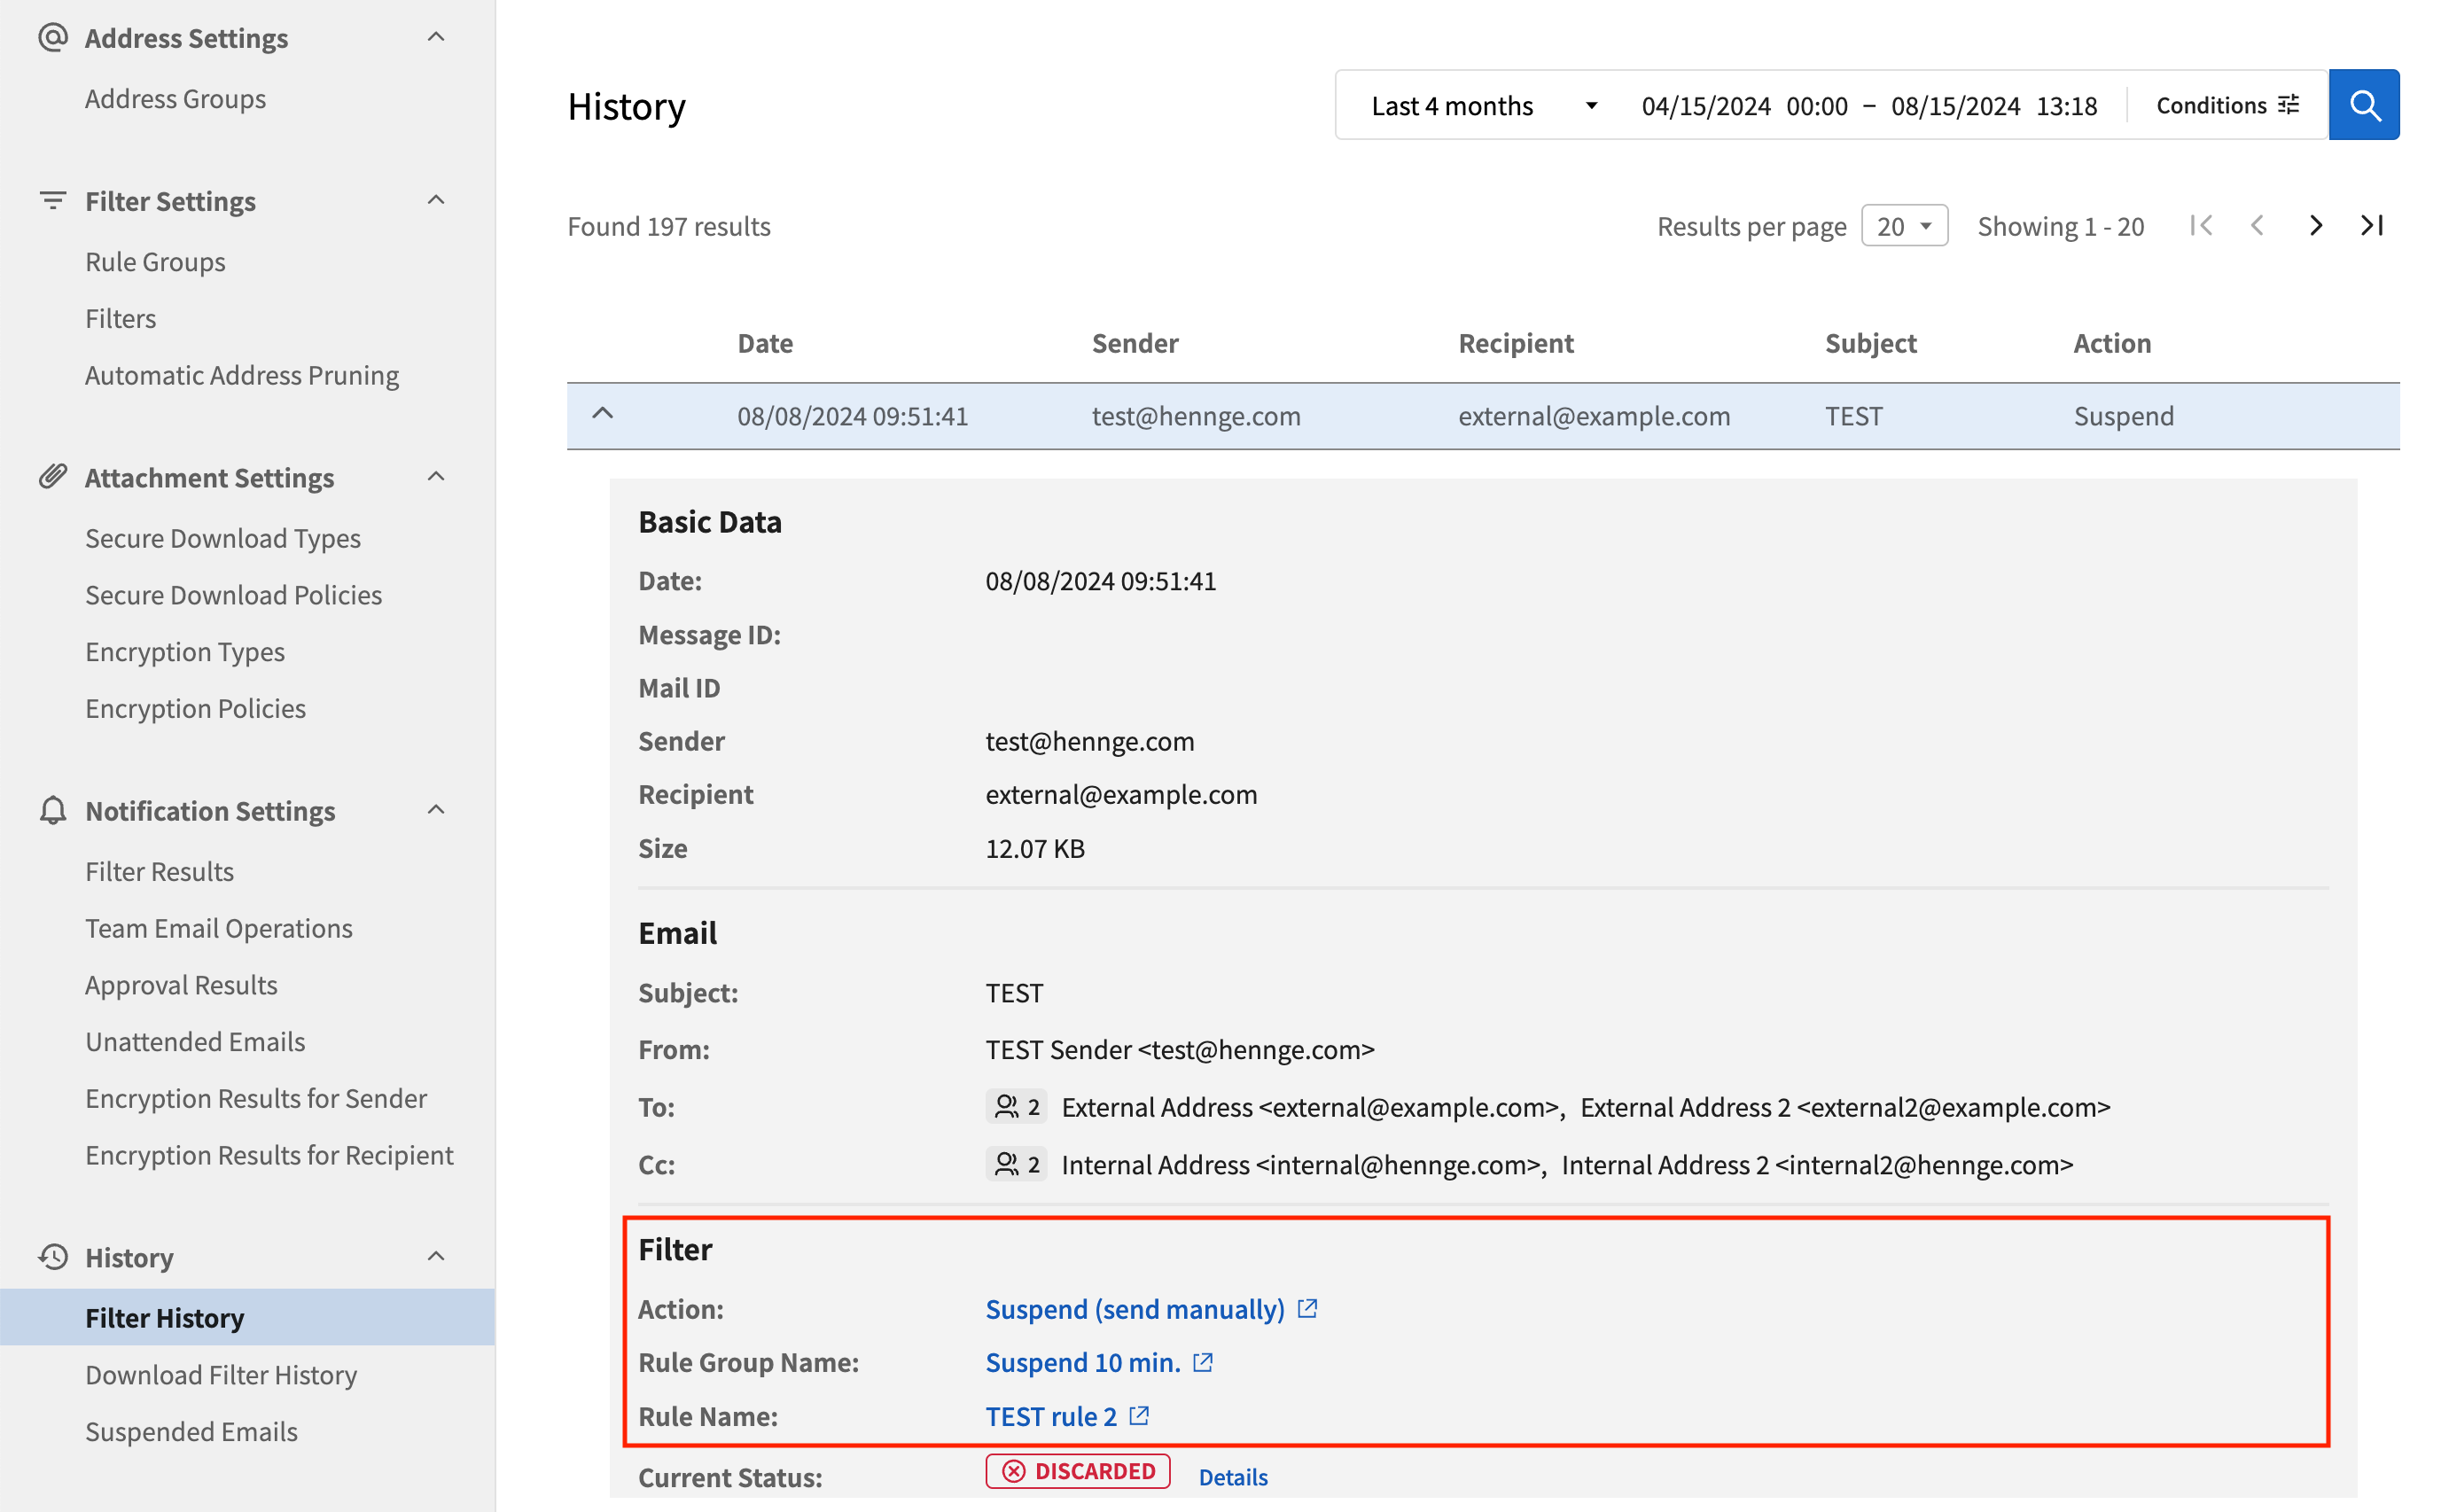
Task: Click the History clock icon in sidebar
Action: tap(52, 1257)
